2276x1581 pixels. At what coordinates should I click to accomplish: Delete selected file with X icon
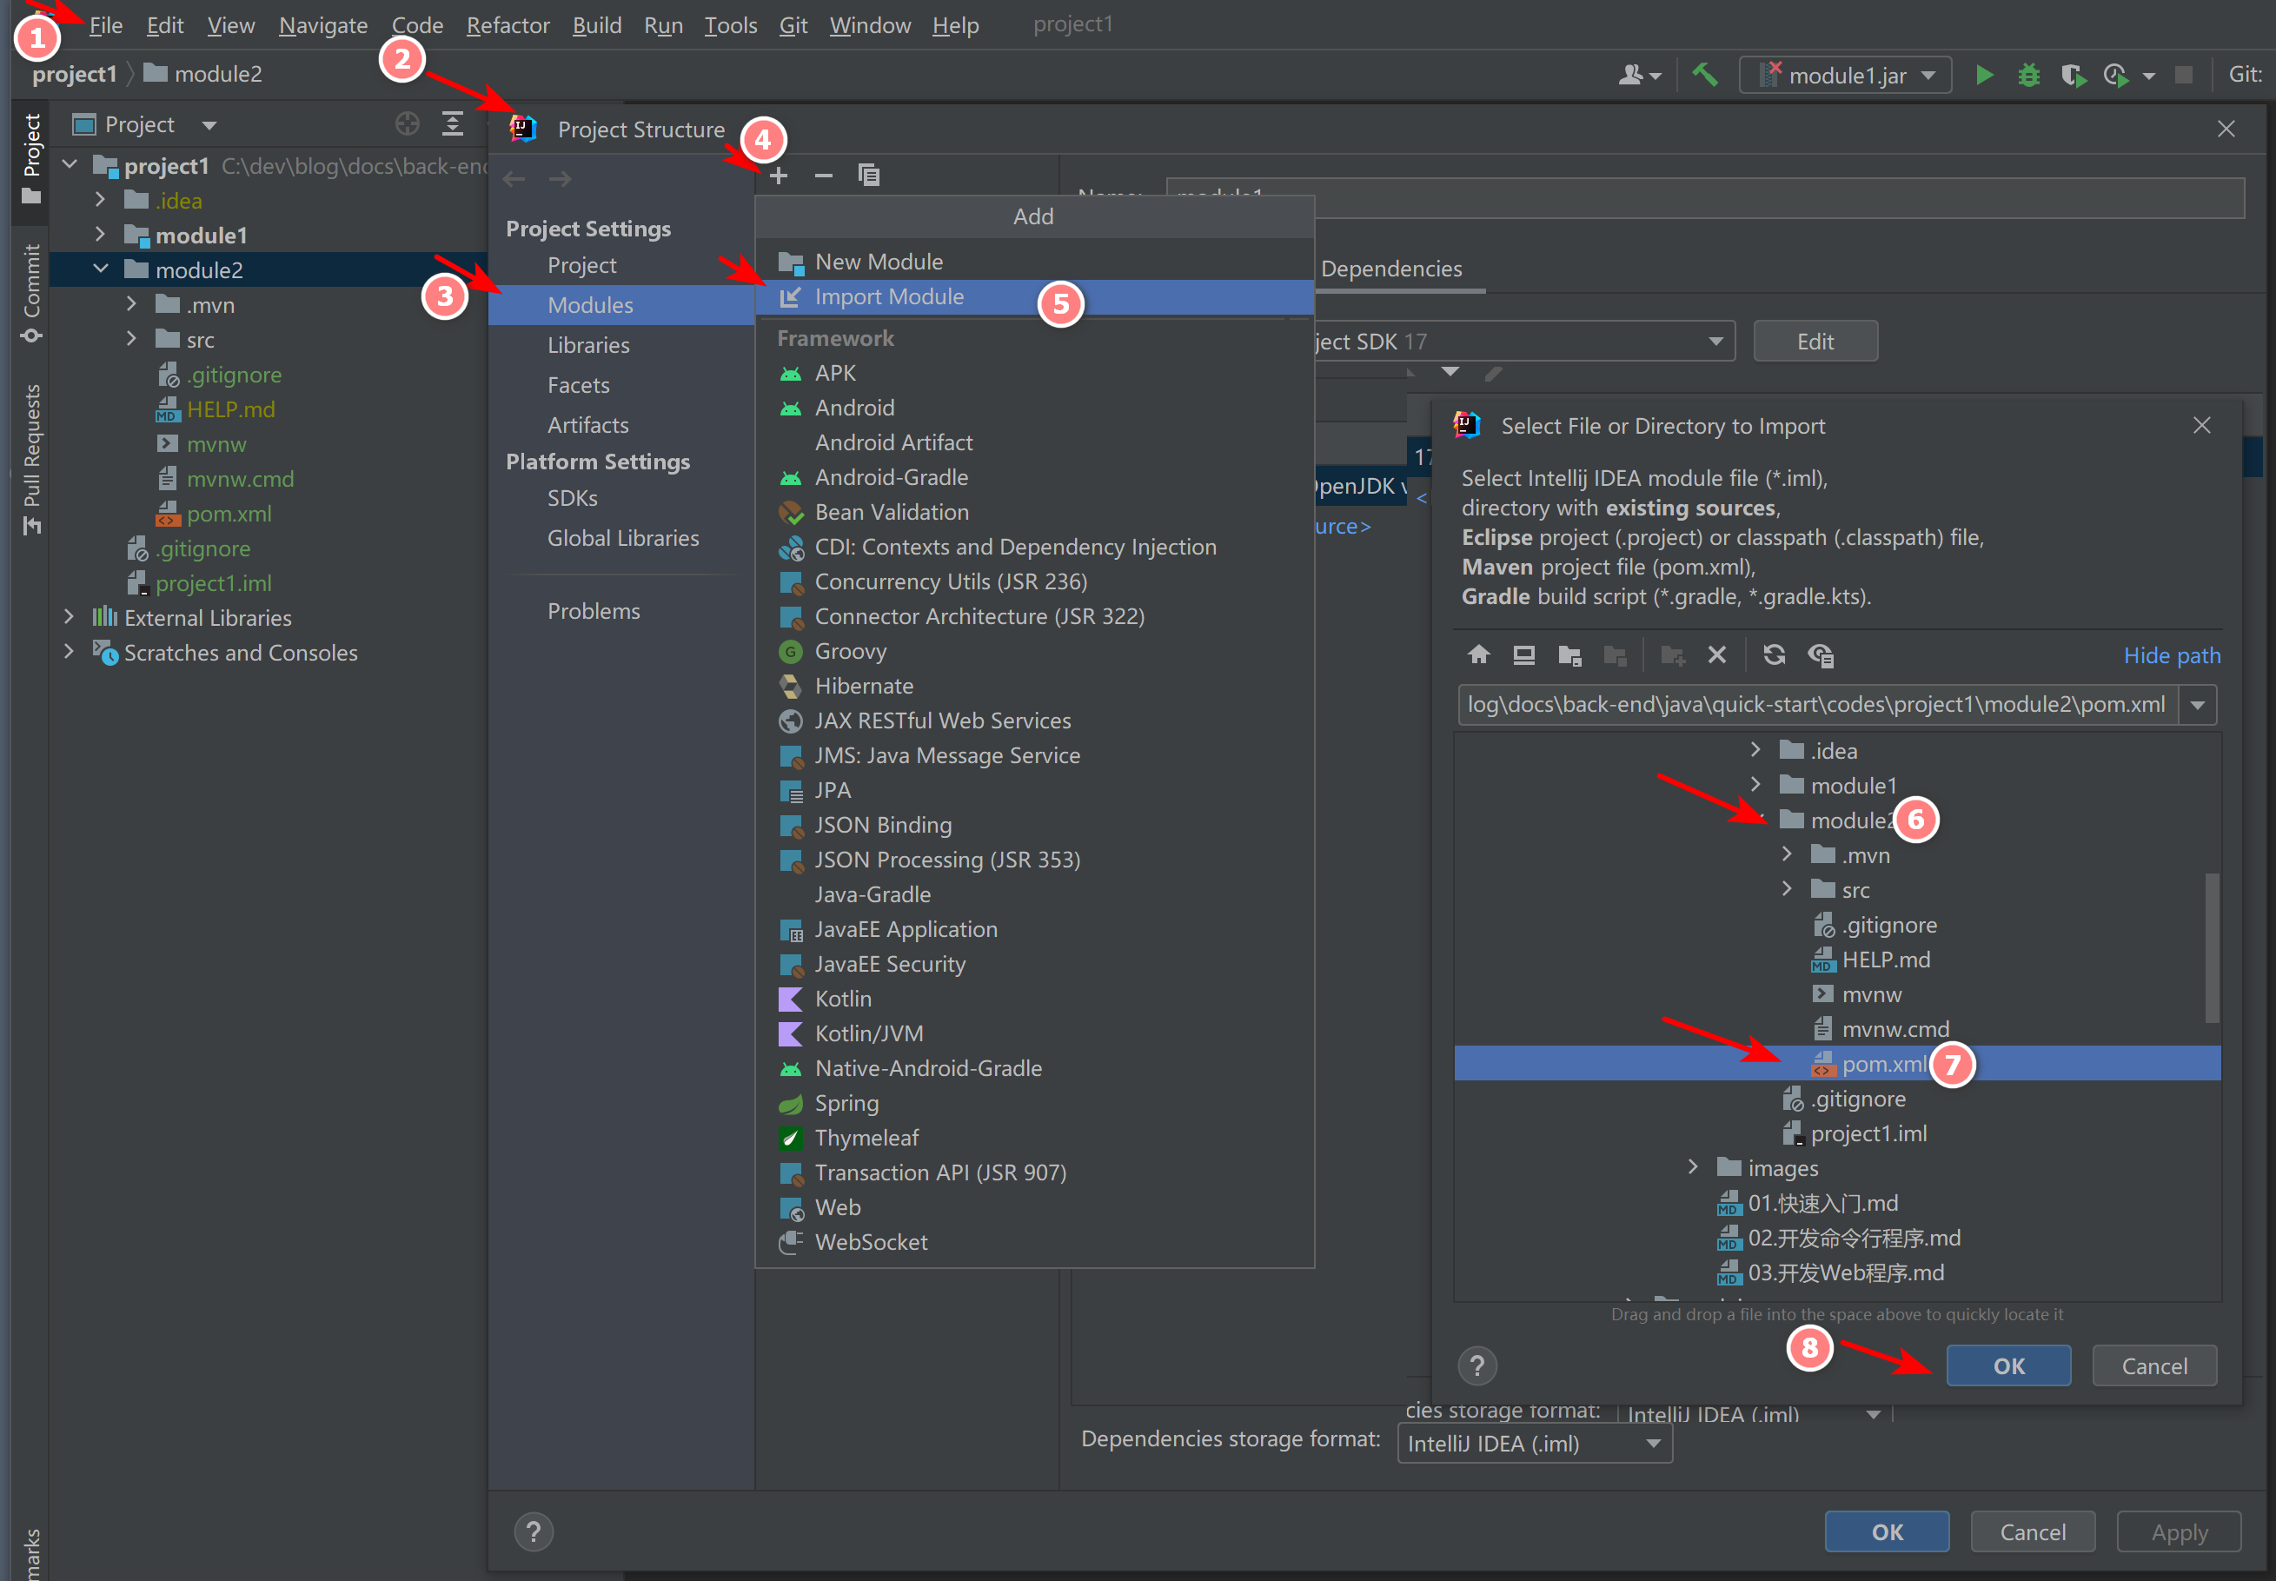click(1717, 654)
